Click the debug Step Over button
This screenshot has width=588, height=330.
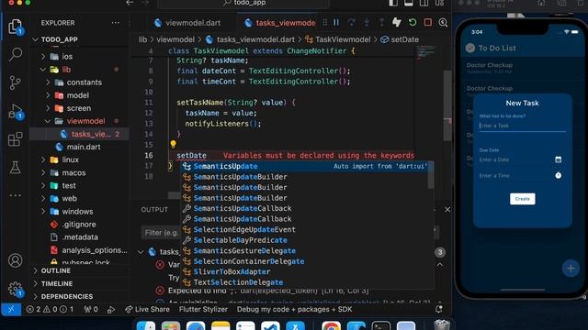[x=351, y=22]
